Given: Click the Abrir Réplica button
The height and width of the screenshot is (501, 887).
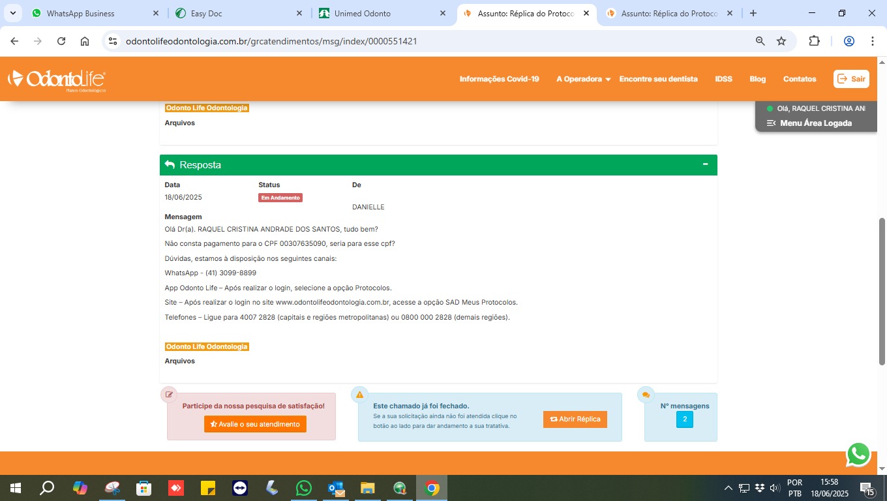Looking at the screenshot, I should point(575,419).
